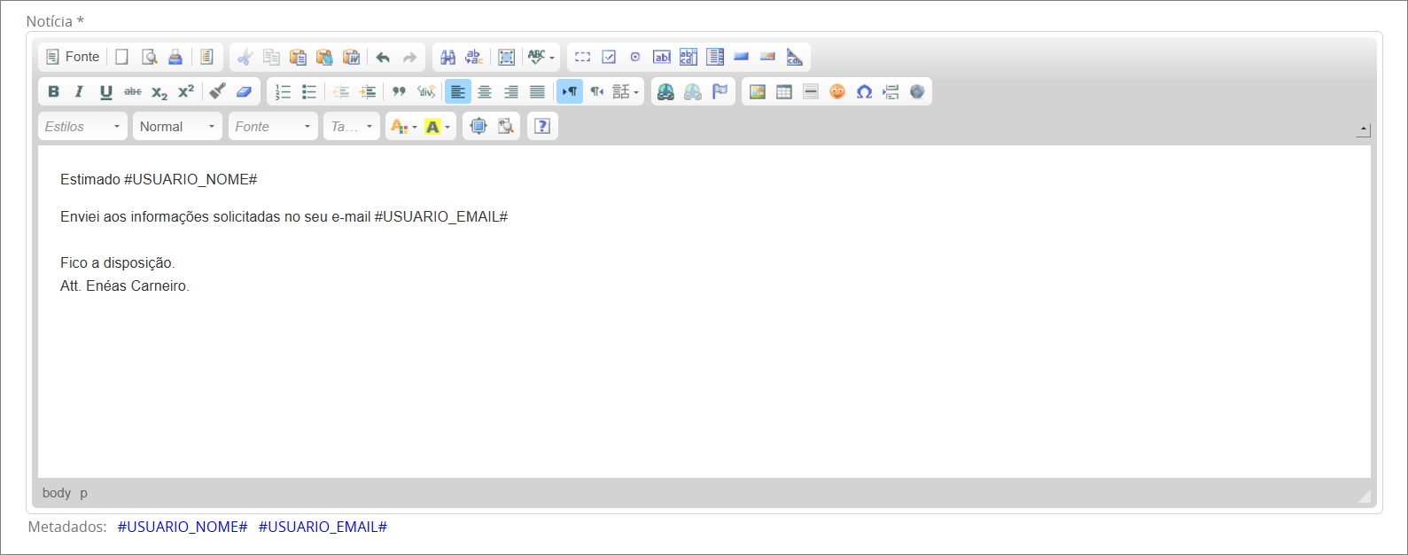Click the Print icon

point(175,57)
